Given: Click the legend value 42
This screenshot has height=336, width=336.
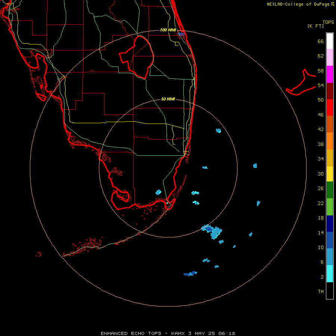Looking at the screenshot, I should (321, 130).
